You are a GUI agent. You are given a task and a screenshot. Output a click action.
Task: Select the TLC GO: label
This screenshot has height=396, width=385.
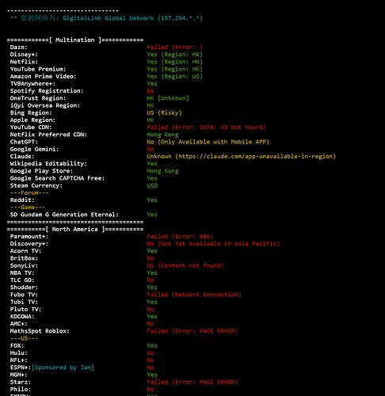pyautogui.click(x=22, y=280)
